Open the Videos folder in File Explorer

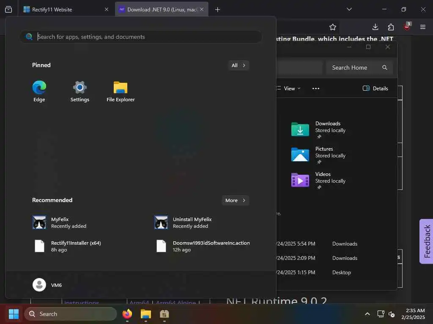point(319,180)
